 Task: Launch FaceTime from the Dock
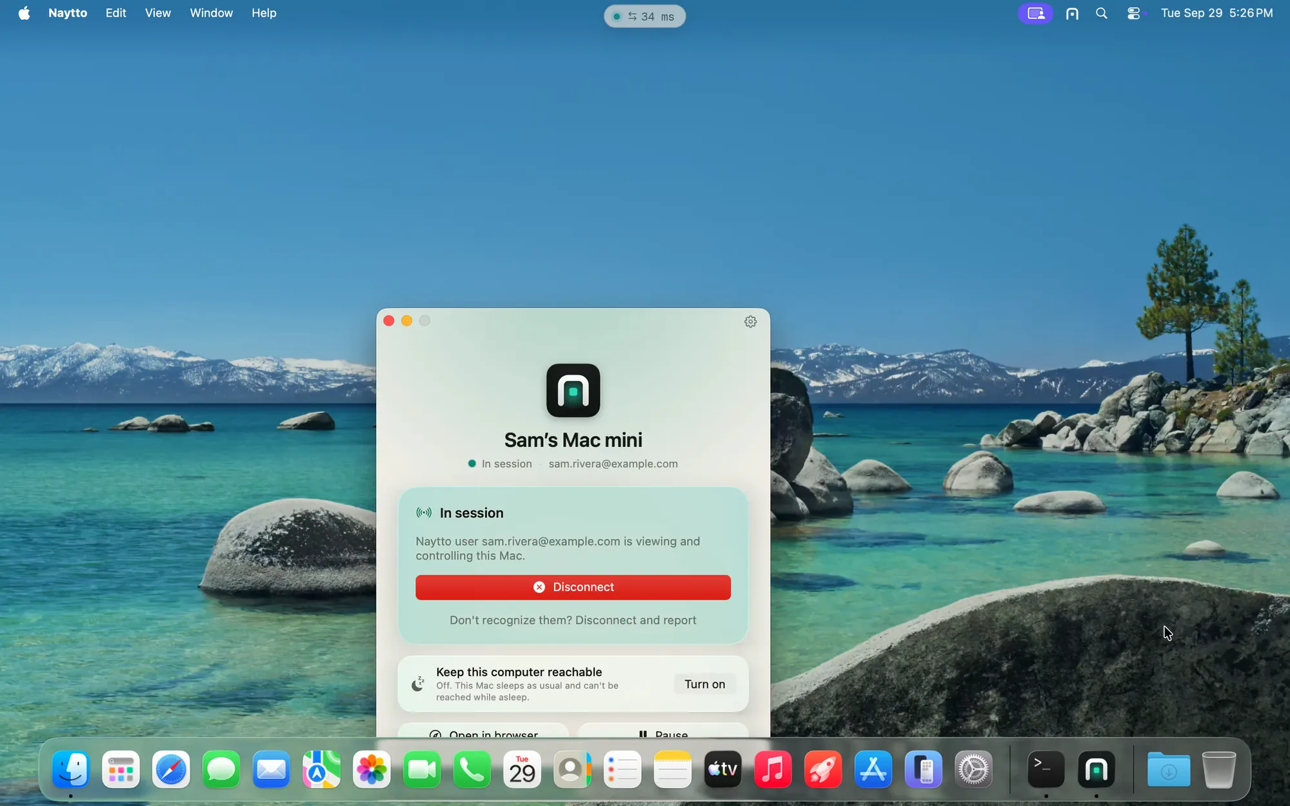click(x=422, y=769)
